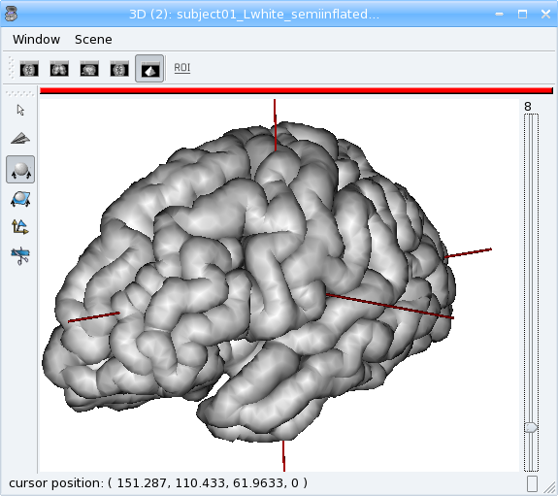
Task: Click the slice slider handle
Action: tap(531, 427)
